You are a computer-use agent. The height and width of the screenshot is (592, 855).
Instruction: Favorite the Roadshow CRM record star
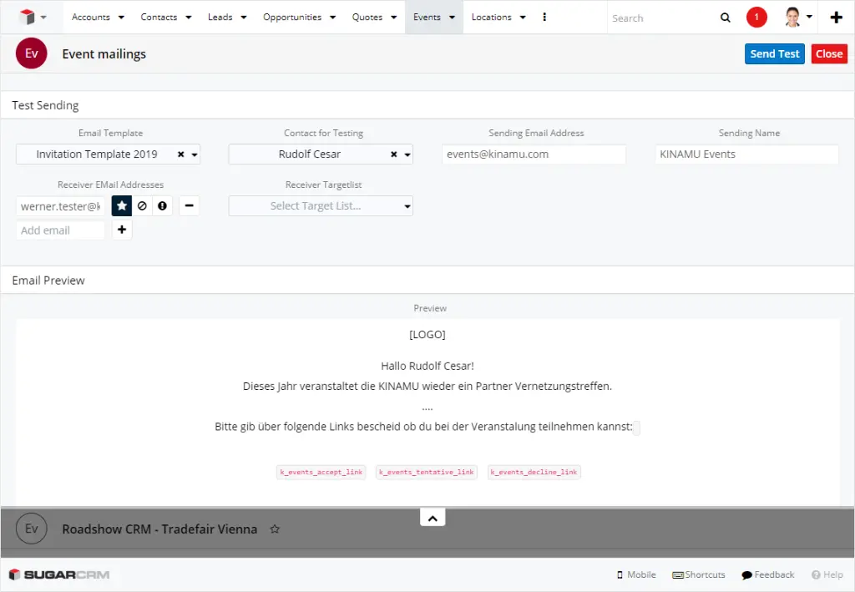coord(275,529)
